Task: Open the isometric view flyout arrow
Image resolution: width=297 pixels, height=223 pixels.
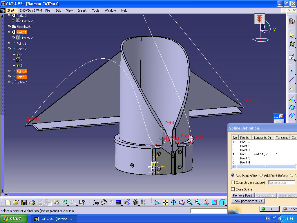Action: [x=226, y=206]
